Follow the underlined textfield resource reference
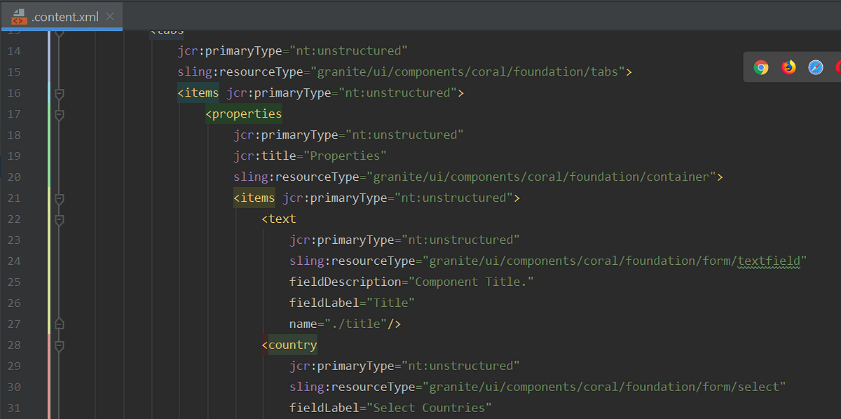This screenshot has width=841, height=419. tap(767, 261)
